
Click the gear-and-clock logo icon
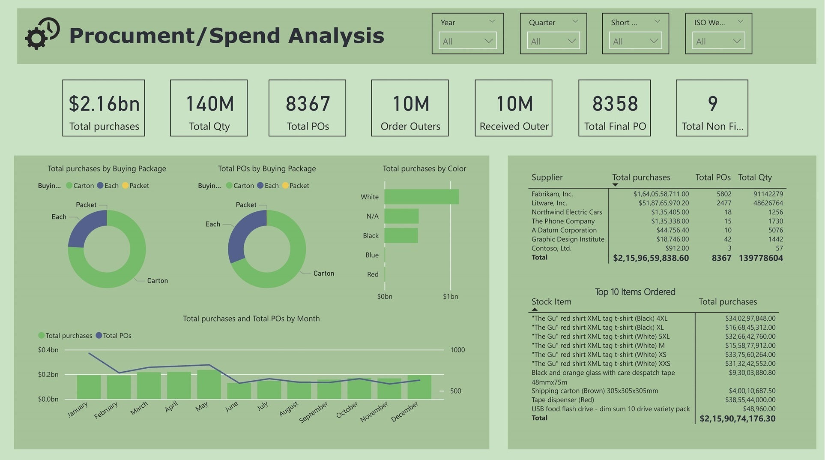[42, 33]
